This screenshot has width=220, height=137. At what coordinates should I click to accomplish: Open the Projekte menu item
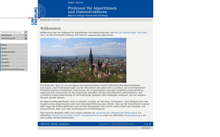pyautogui.click(x=14, y=62)
